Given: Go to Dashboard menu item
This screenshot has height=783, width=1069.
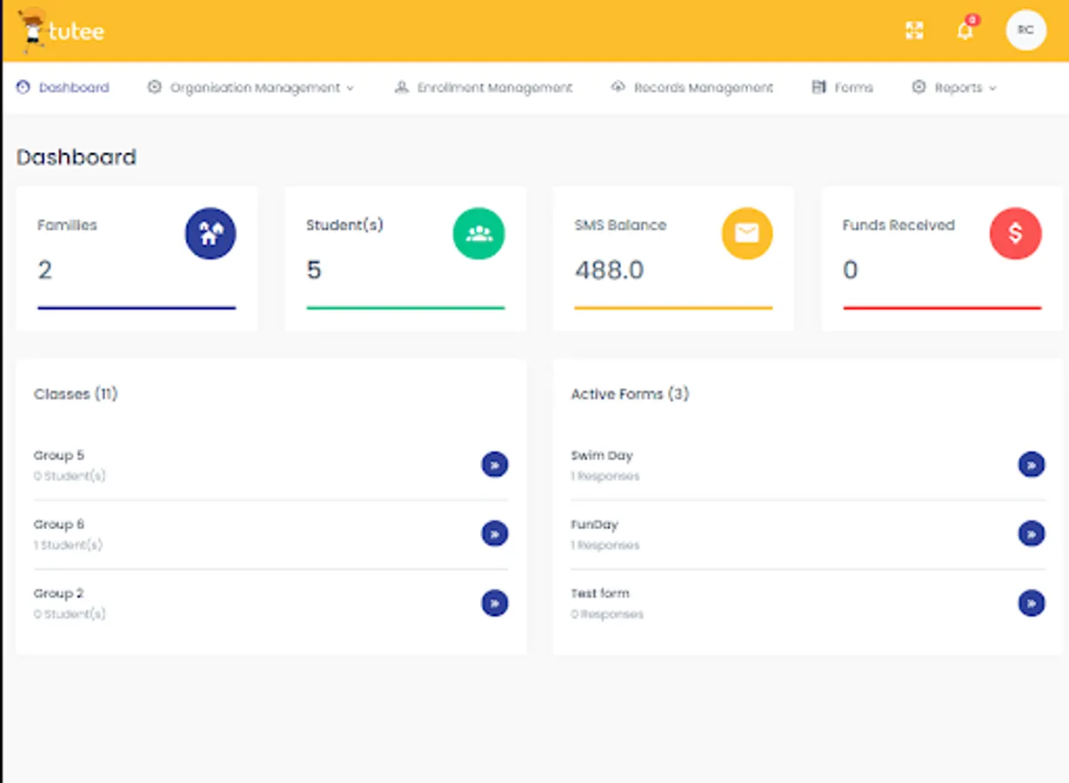Looking at the screenshot, I should click(63, 87).
